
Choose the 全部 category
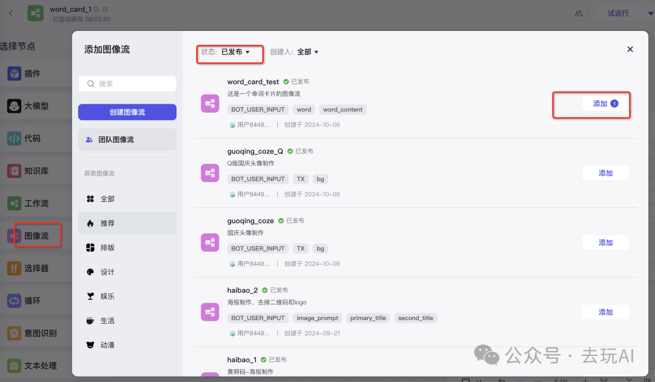(x=127, y=199)
